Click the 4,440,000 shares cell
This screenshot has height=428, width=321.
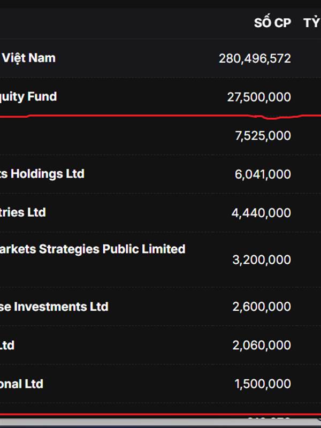coord(261,213)
